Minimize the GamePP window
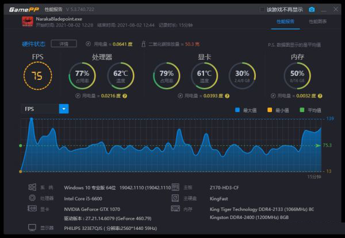 pos(324,10)
